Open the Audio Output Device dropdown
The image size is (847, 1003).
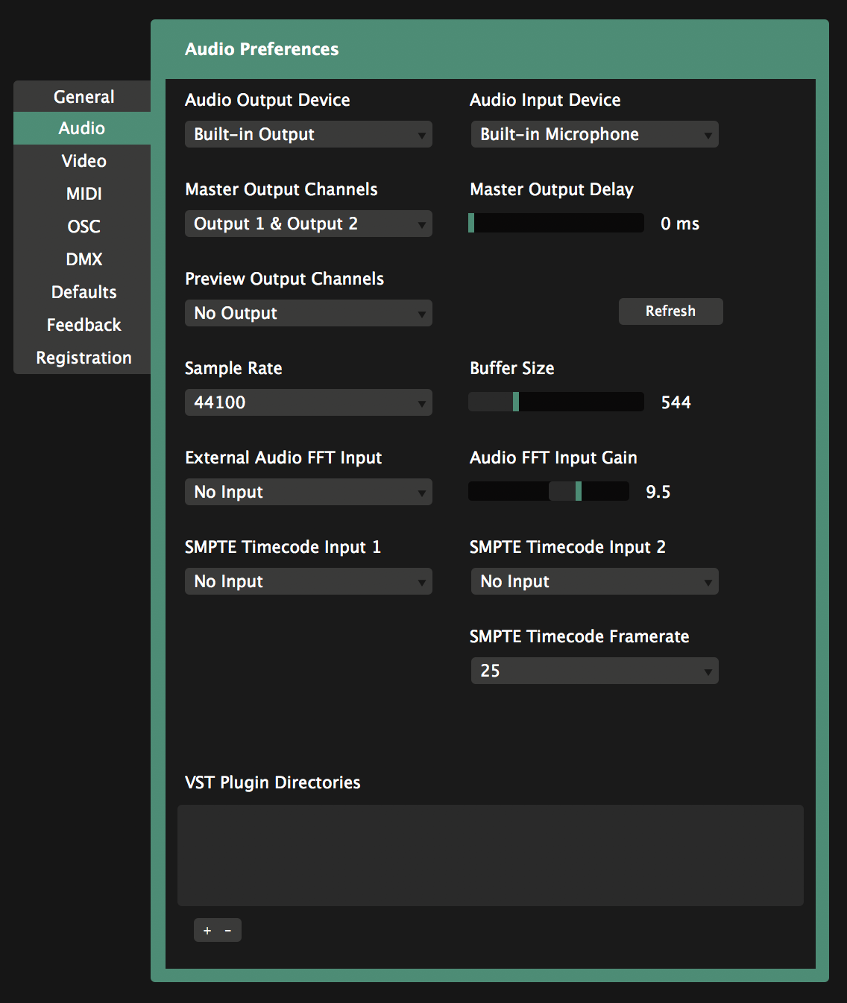[308, 134]
